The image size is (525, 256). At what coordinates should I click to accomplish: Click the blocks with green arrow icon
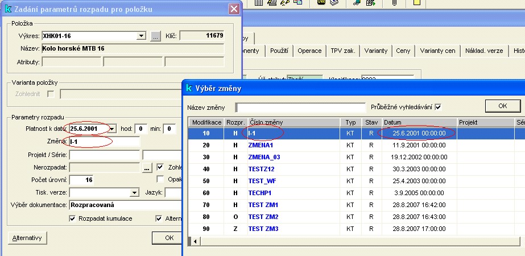click(x=371, y=3)
